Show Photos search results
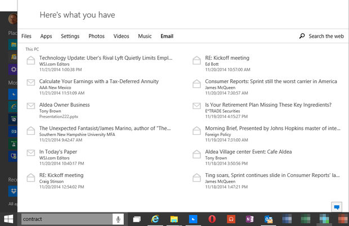 coord(96,37)
